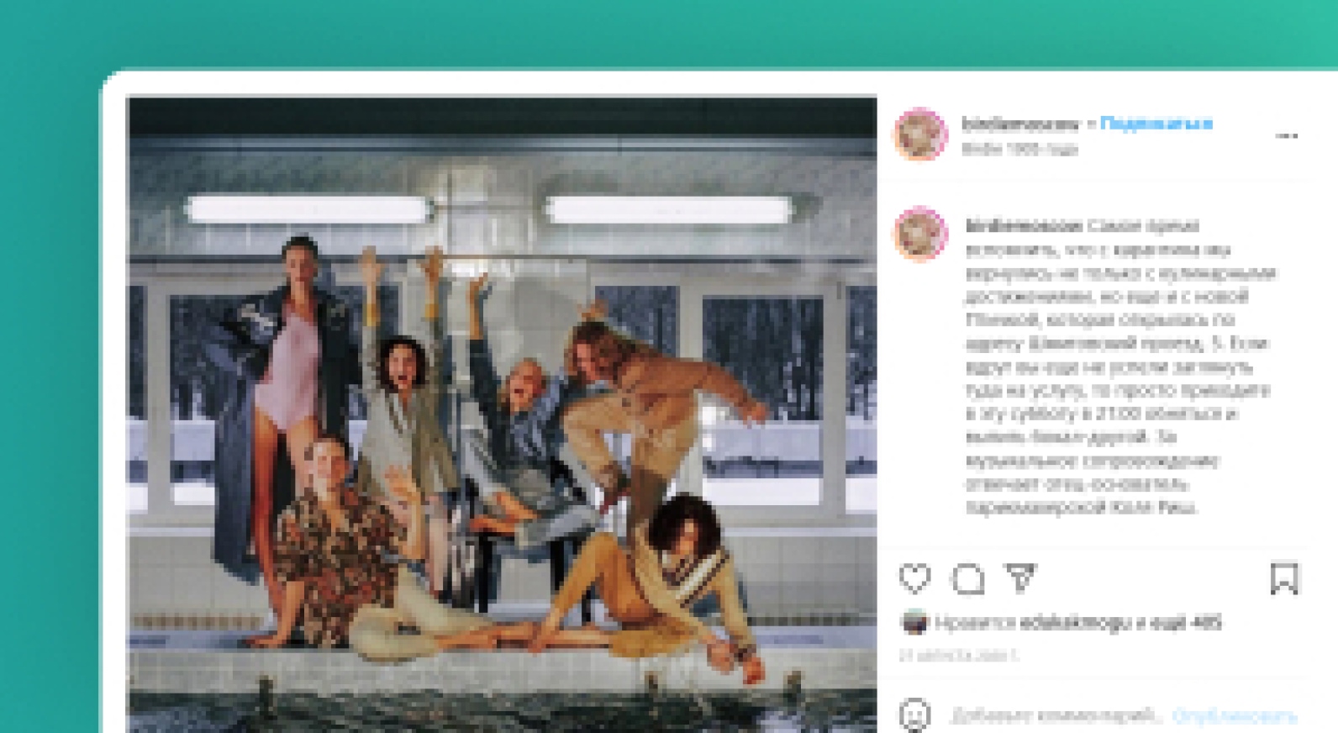Click the group photo by the pool

click(502, 414)
